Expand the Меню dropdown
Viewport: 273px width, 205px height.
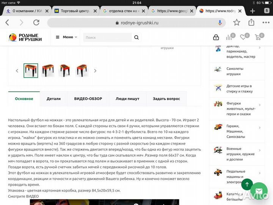(66, 37)
